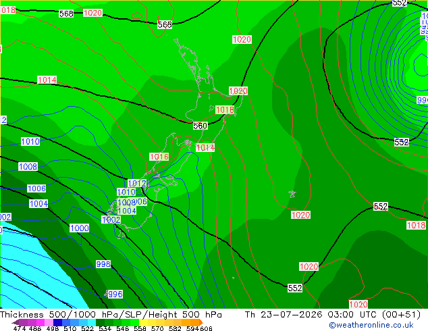Click the legend value '558'

pos(140,328)
